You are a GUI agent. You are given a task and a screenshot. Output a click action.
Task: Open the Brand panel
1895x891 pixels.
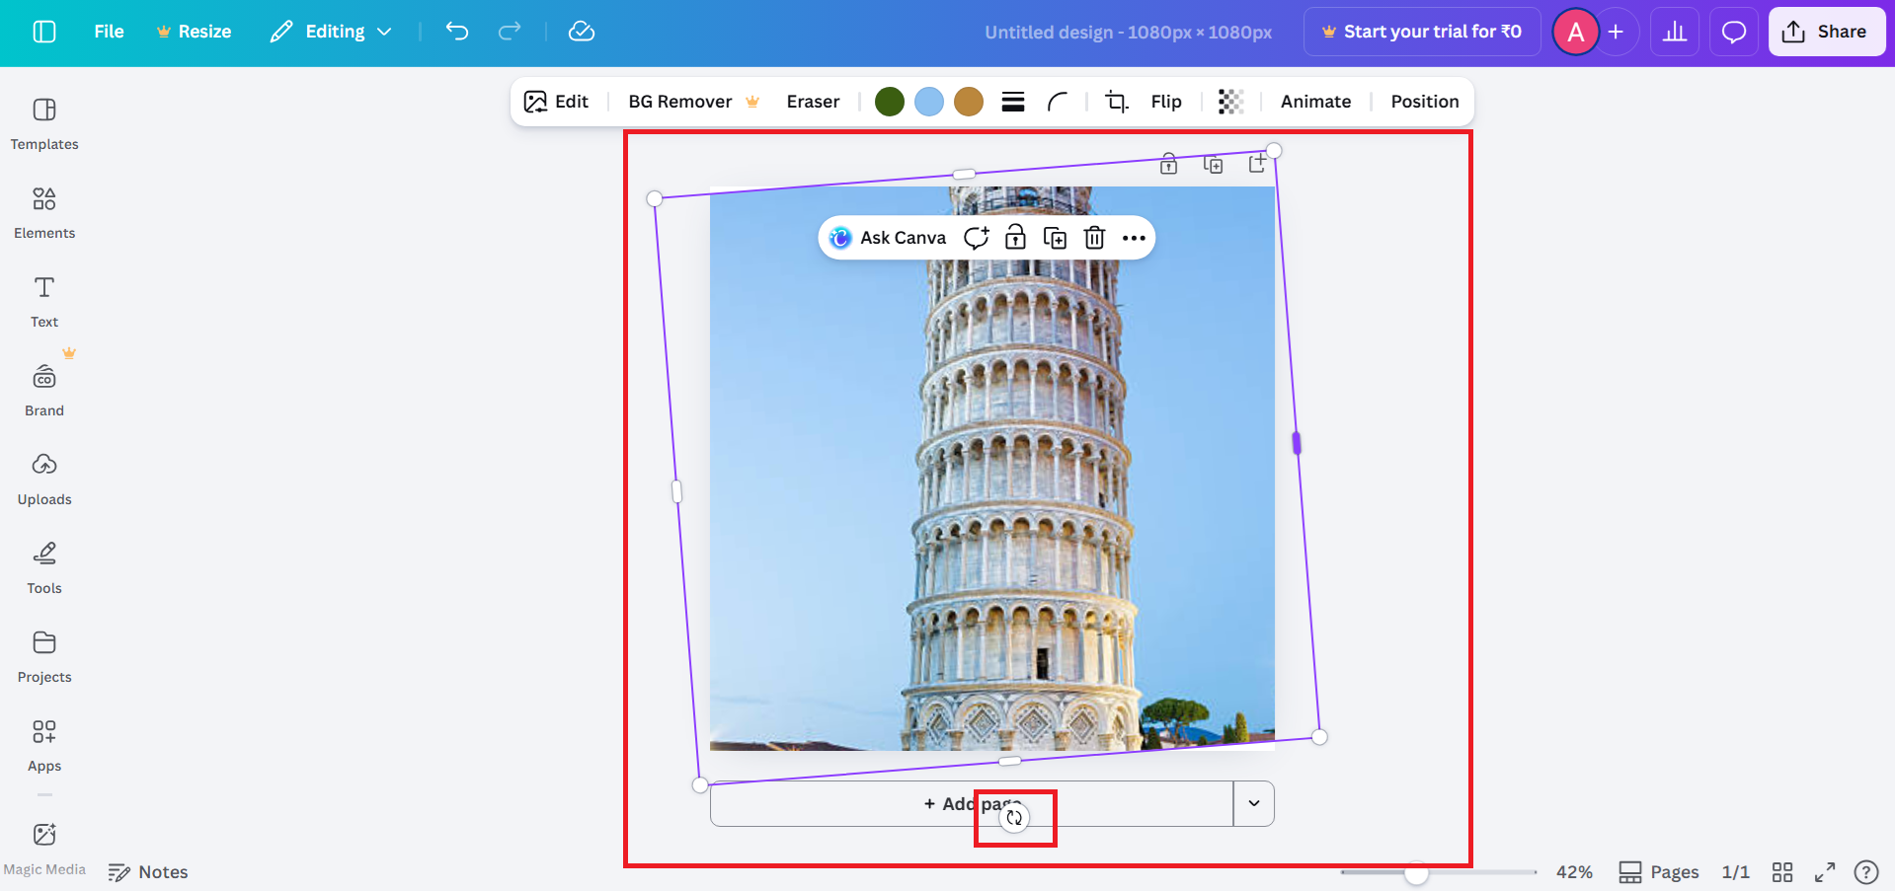(x=43, y=389)
